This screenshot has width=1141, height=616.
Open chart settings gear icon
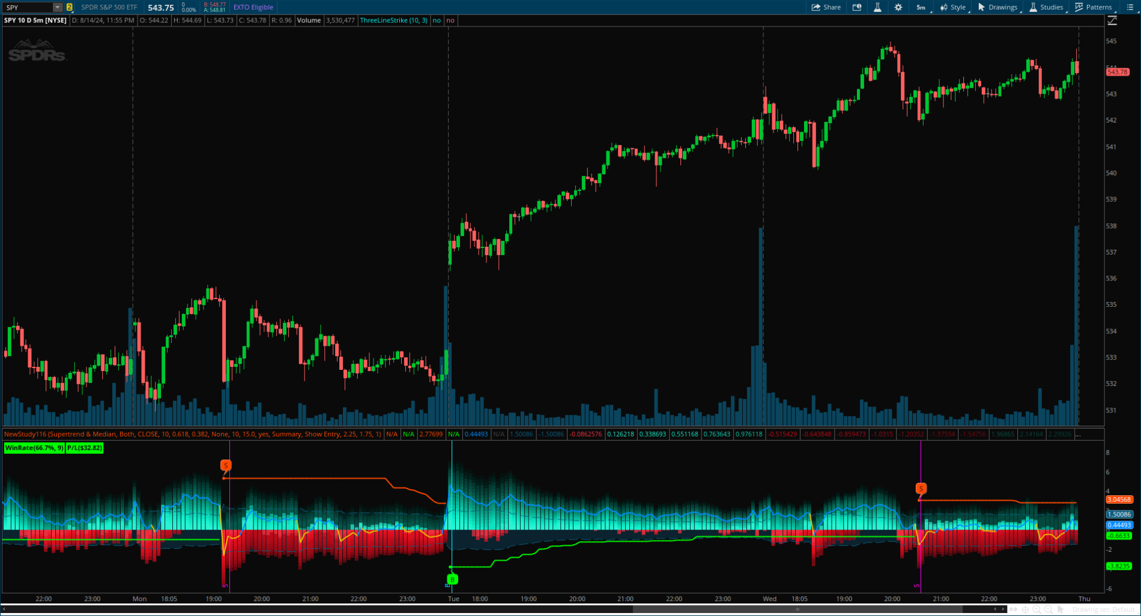coord(898,7)
